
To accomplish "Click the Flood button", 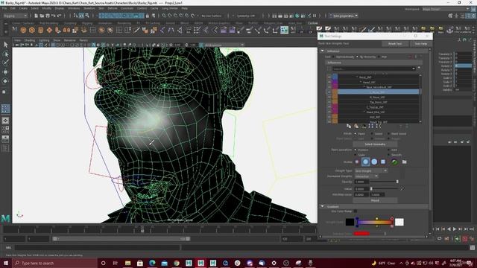I will (375, 200).
